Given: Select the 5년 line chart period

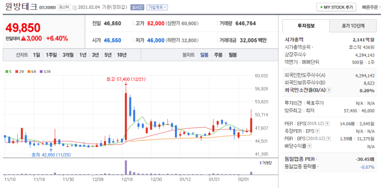Looking at the screenshot, I should pos(108,55).
